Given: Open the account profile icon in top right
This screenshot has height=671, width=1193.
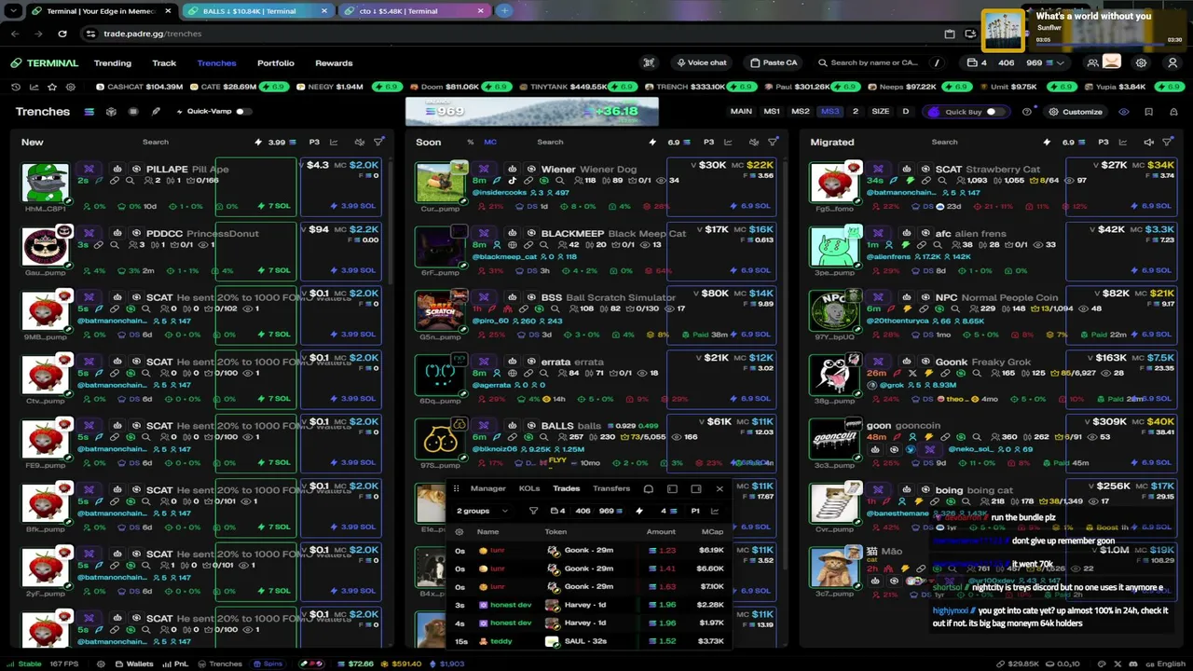Looking at the screenshot, I should click(x=1172, y=62).
